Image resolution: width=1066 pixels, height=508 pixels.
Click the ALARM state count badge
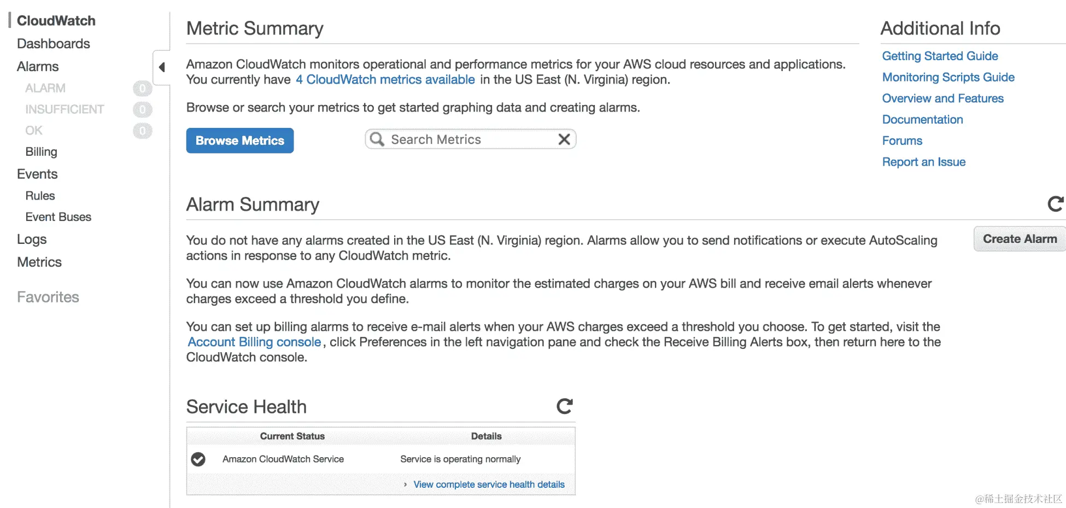coord(142,88)
